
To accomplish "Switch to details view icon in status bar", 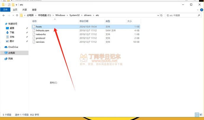I will click(x=197, y=115).
